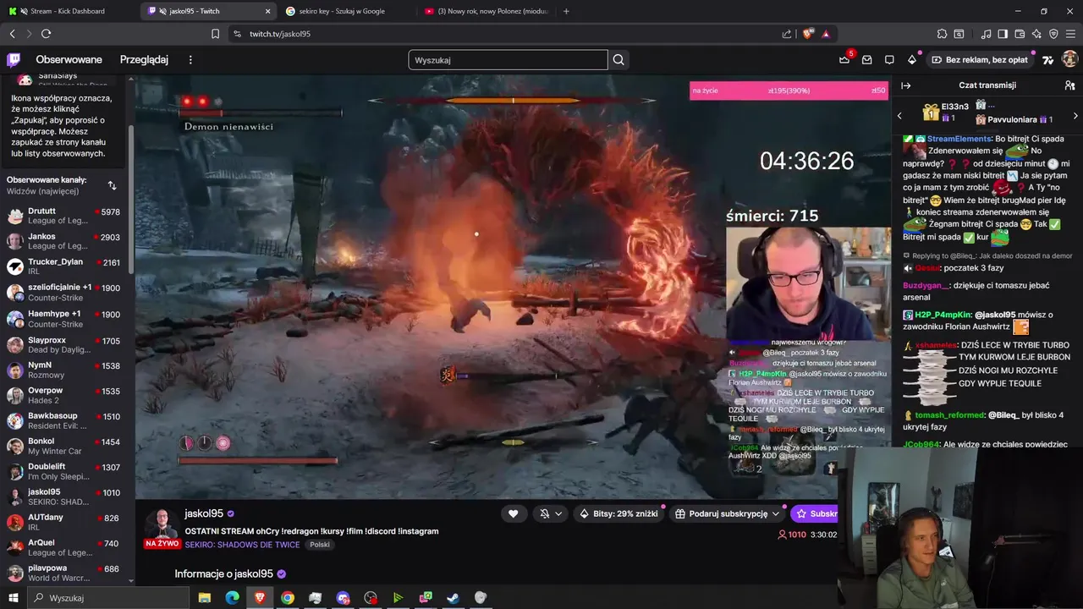The width and height of the screenshot is (1083, 609).
Task: Switch to sekiro key Google search tab
Action: 345,11
